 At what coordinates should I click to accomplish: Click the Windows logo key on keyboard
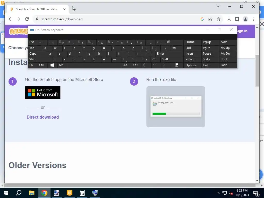[x=52, y=65]
